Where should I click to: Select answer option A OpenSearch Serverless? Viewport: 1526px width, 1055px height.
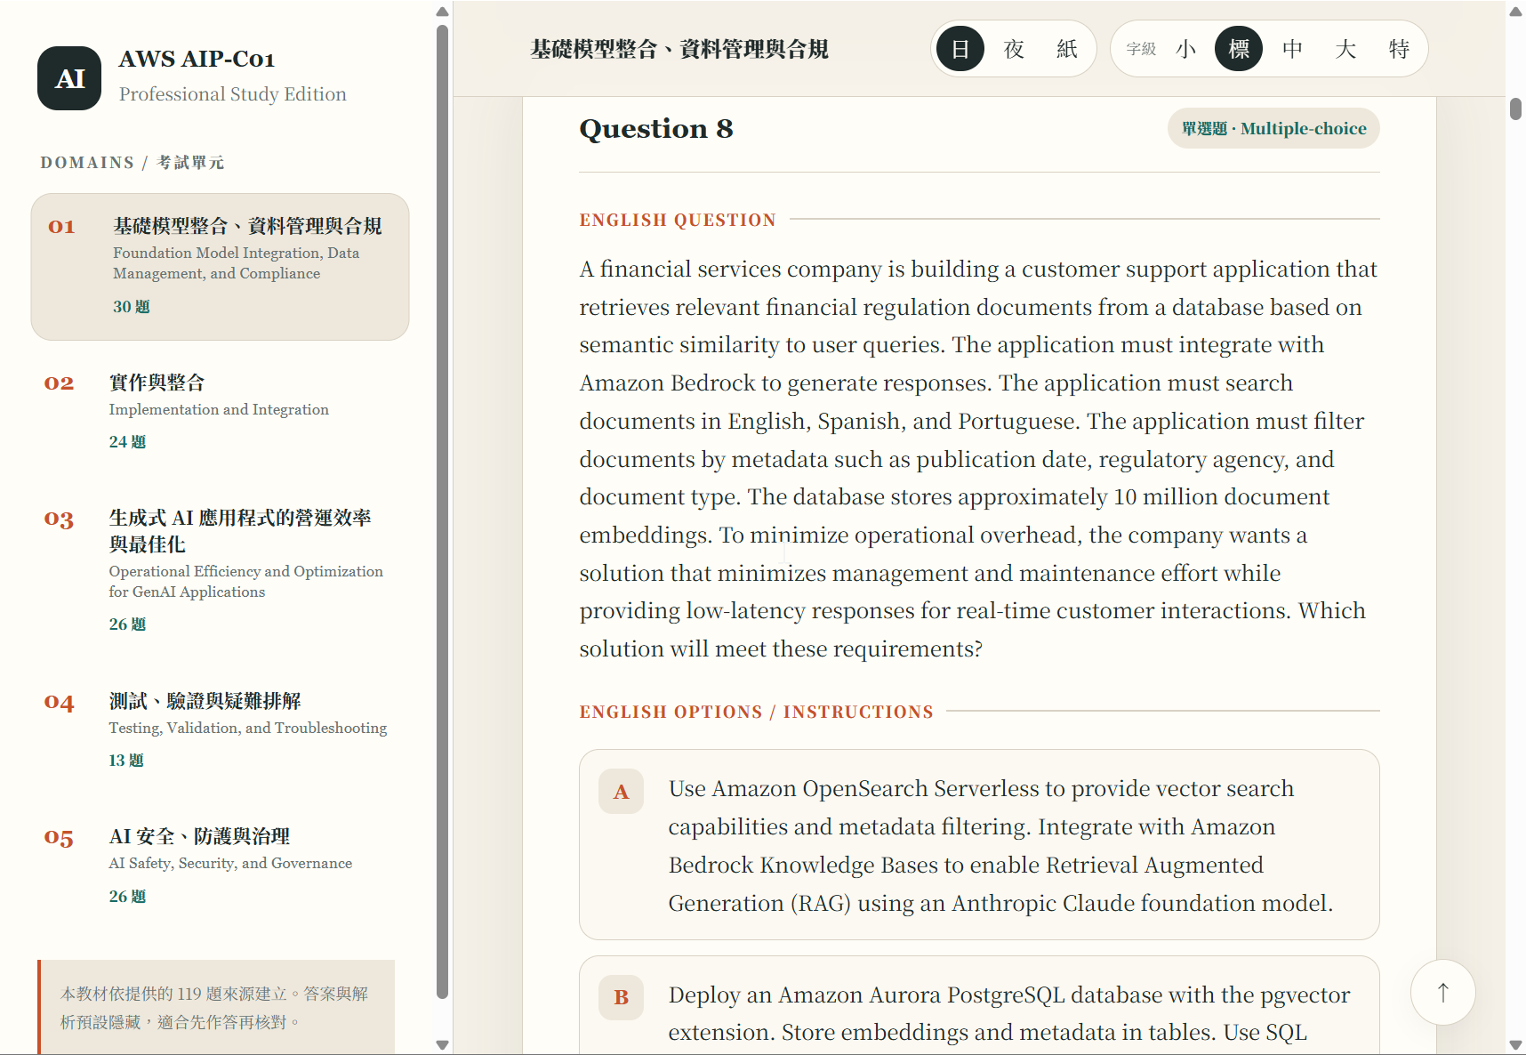(x=979, y=844)
